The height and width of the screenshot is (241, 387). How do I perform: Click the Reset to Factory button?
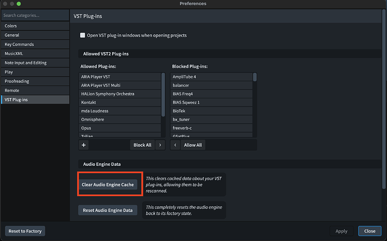[25, 231]
